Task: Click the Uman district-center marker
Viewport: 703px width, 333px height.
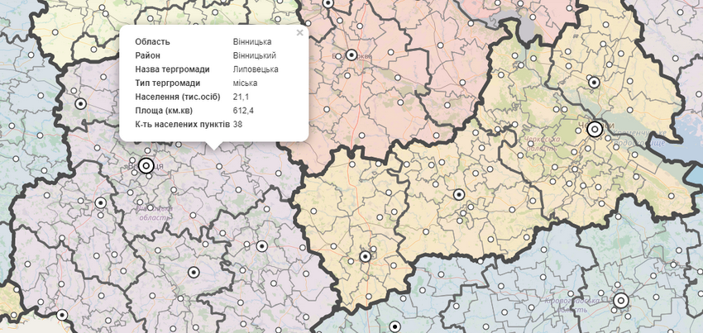Action: (x=365, y=256)
